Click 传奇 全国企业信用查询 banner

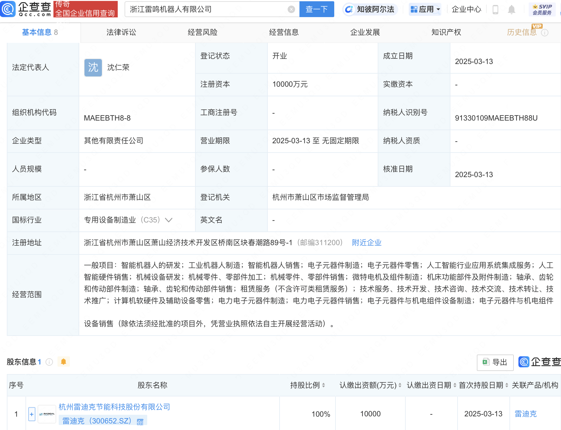pyautogui.click(x=86, y=9)
